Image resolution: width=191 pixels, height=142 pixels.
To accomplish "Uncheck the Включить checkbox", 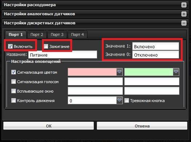I will pyautogui.click(x=10, y=46).
